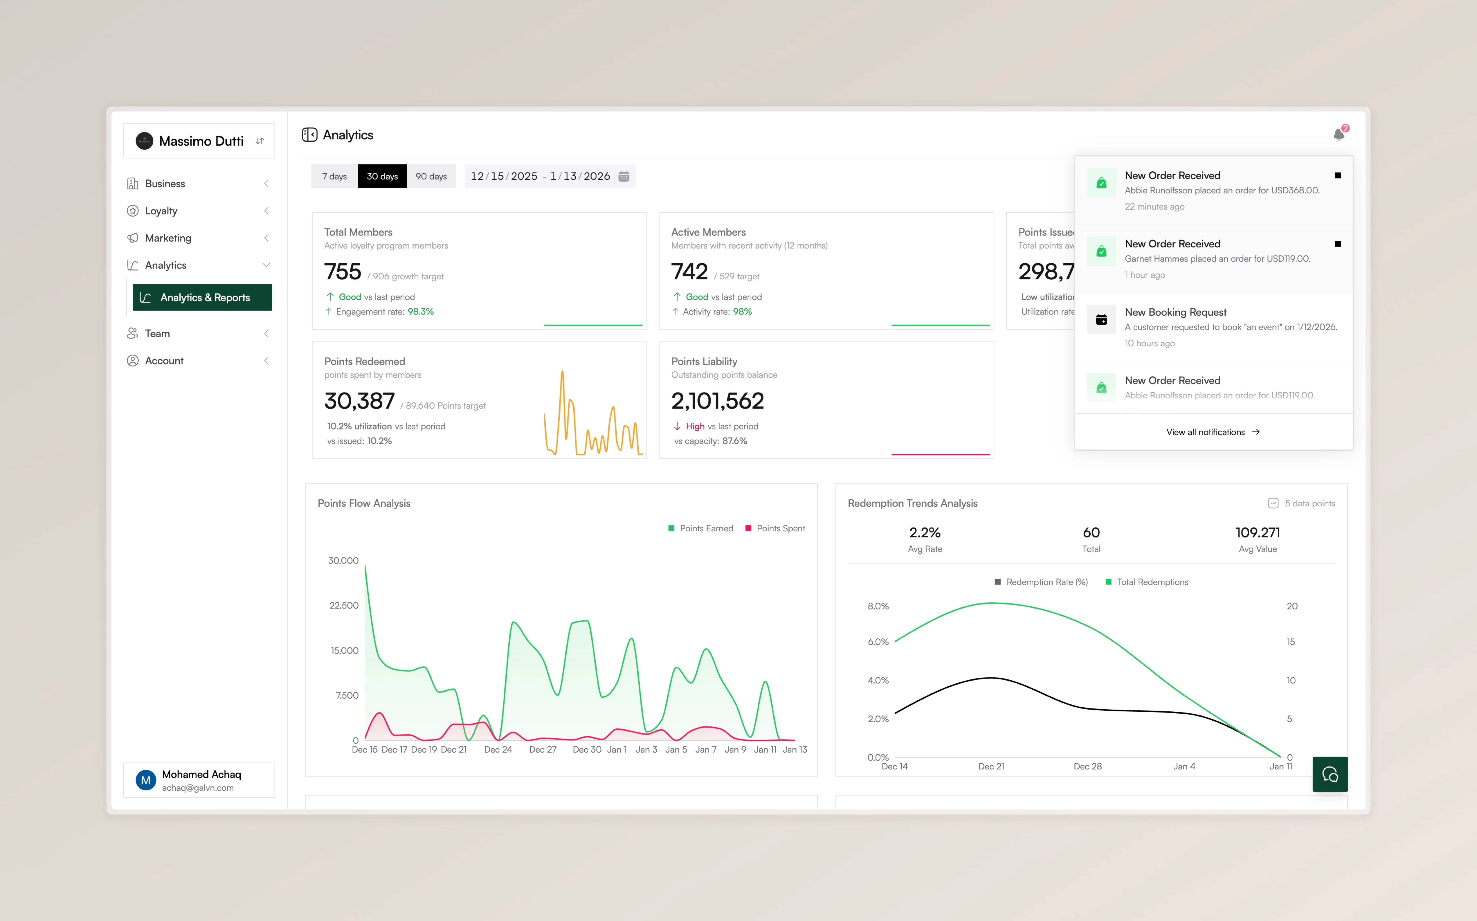1477x921 pixels.
Task: Click the Business icon in the sidebar
Action: [133, 183]
